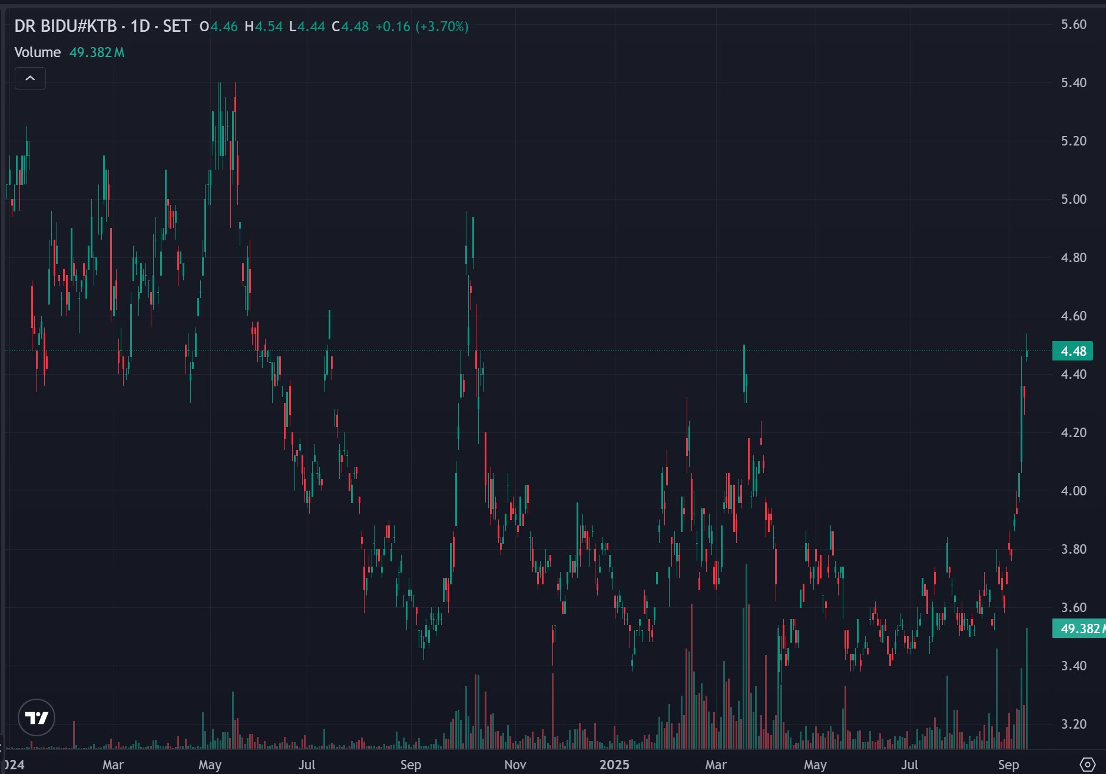Click the low price value L4.44
The height and width of the screenshot is (774, 1106).
[x=307, y=27]
